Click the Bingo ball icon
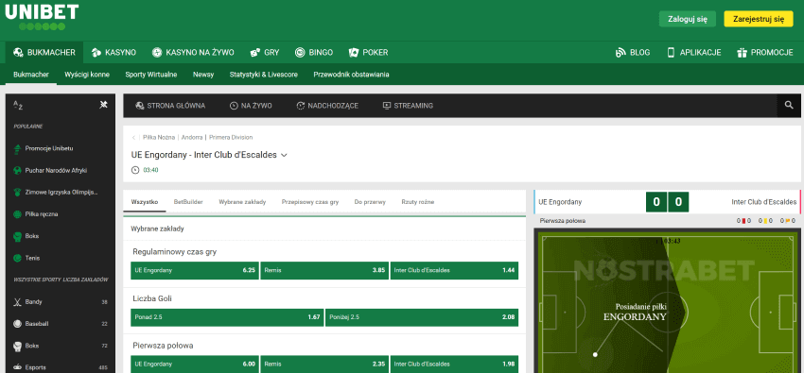804x373 pixels. point(300,52)
